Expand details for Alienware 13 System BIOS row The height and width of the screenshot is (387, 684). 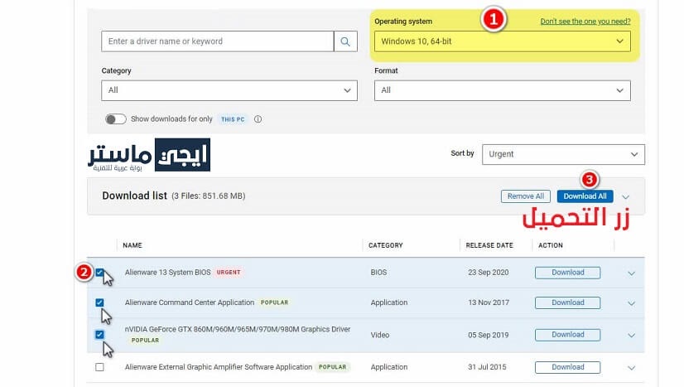click(x=631, y=273)
